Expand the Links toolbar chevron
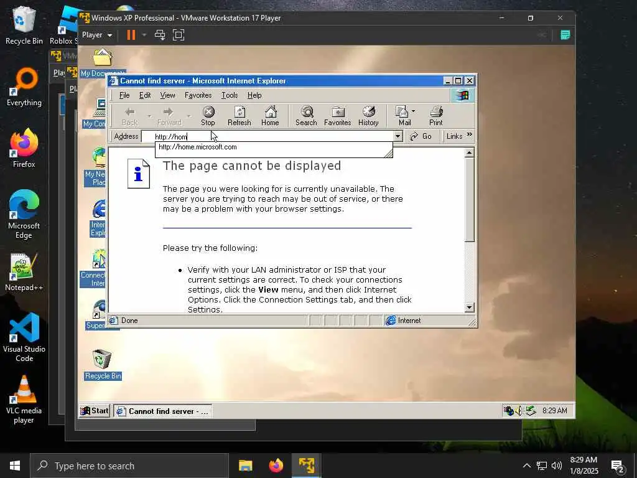637x478 pixels. pos(470,134)
